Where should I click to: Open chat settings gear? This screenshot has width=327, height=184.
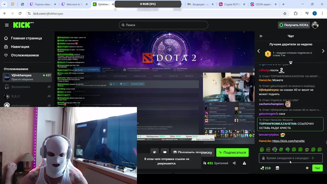pyautogui.click(x=307, y=168)
